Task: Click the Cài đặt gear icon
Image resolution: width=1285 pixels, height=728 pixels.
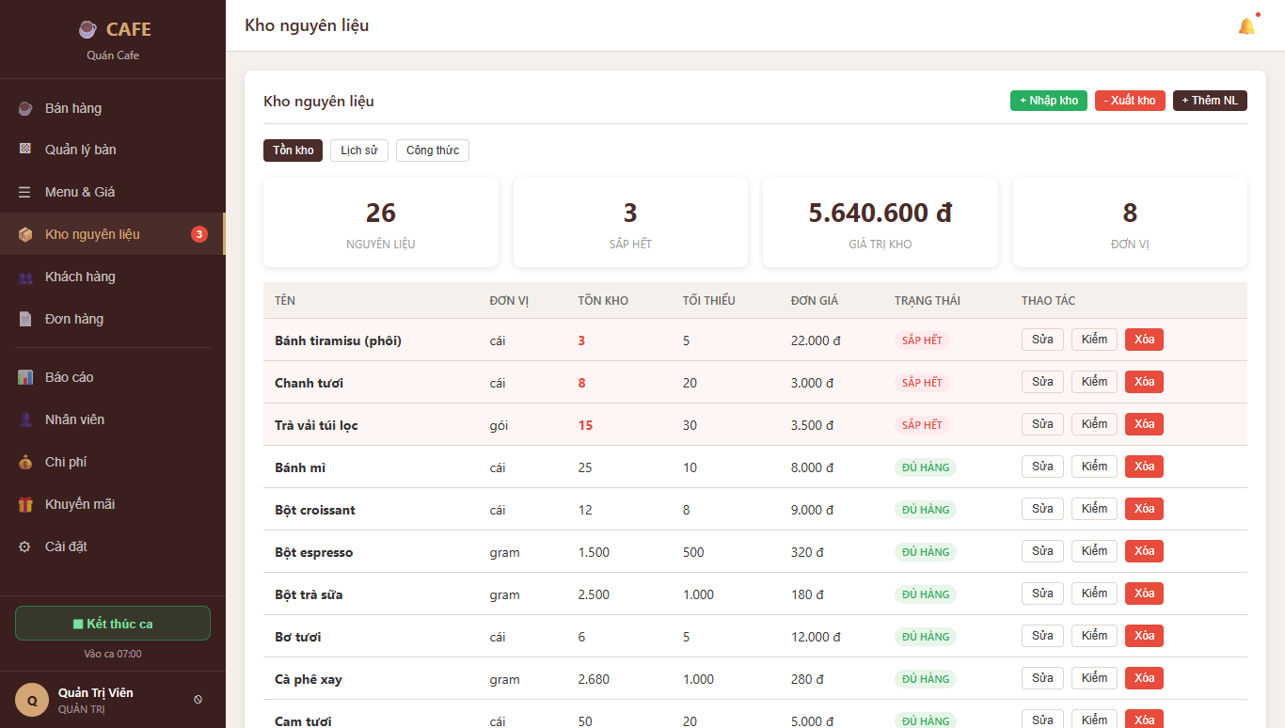Action: tap(25, 546)
